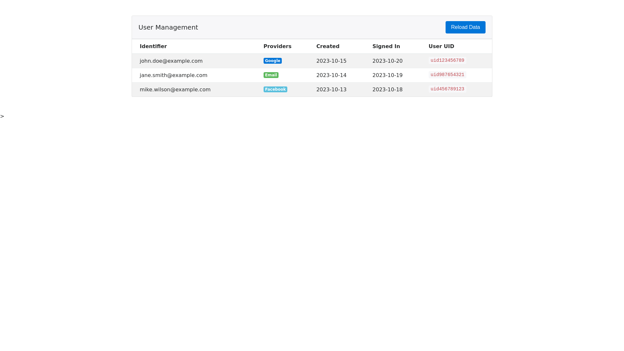Click the stray > character below the table

(x=2, y=116)
